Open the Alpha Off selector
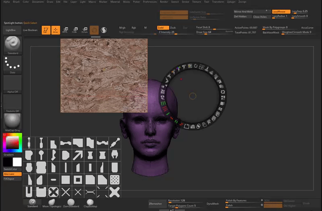322x211 pixels. click(12, 84)
